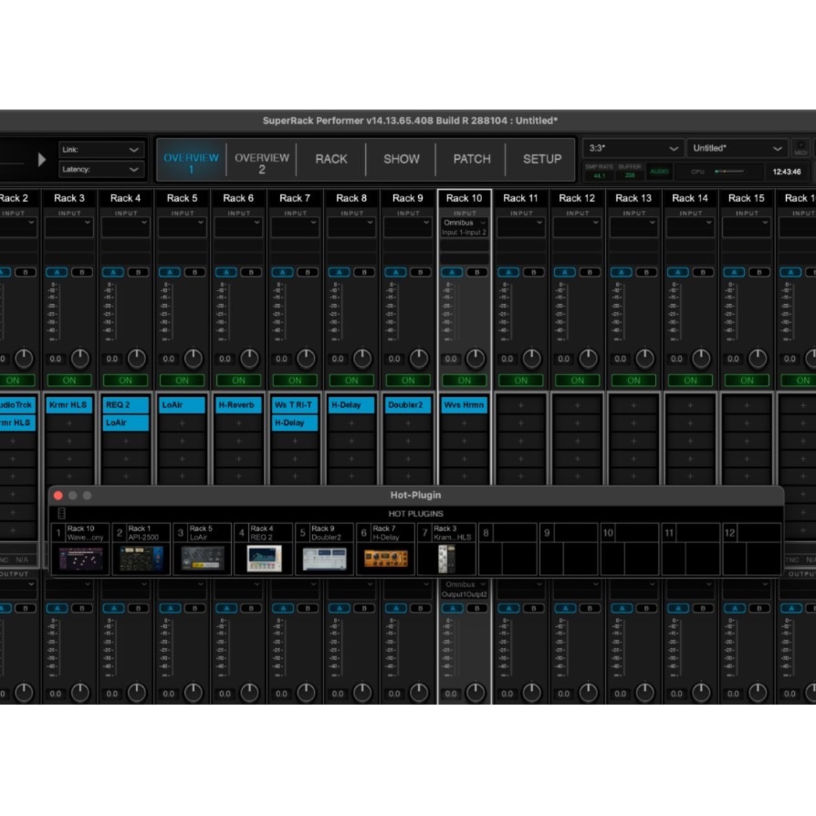Select output A for Rack 8
816x816 pixels.
pyautogui.click(x=339, y=608)
